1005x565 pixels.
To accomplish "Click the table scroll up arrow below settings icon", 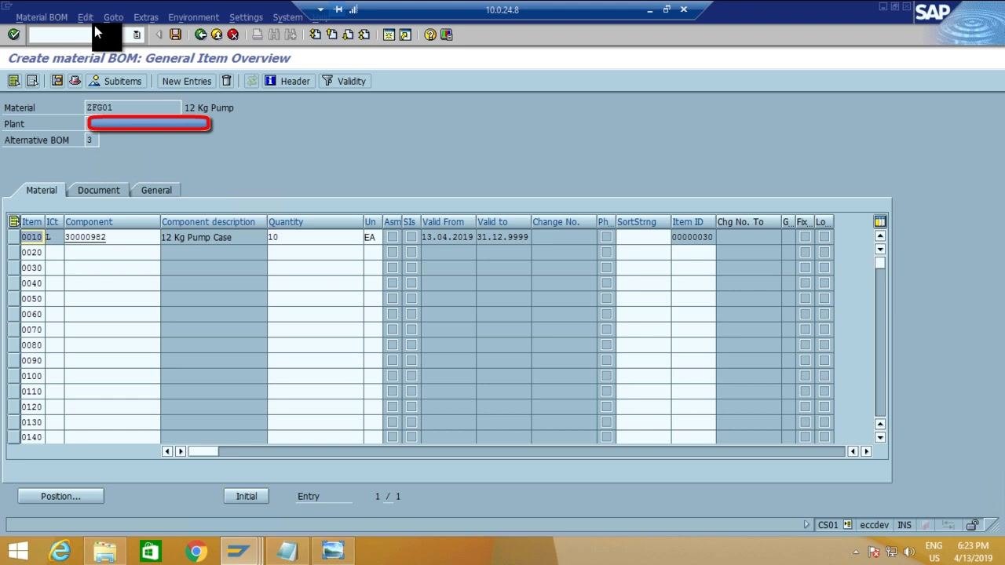I will (x=880, y=236).
